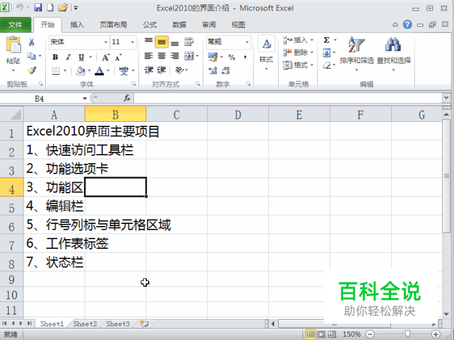Switch to Sheet3 worksheet tab
Viewport: 454px width, 340px height.
click(x=118, y=324)
